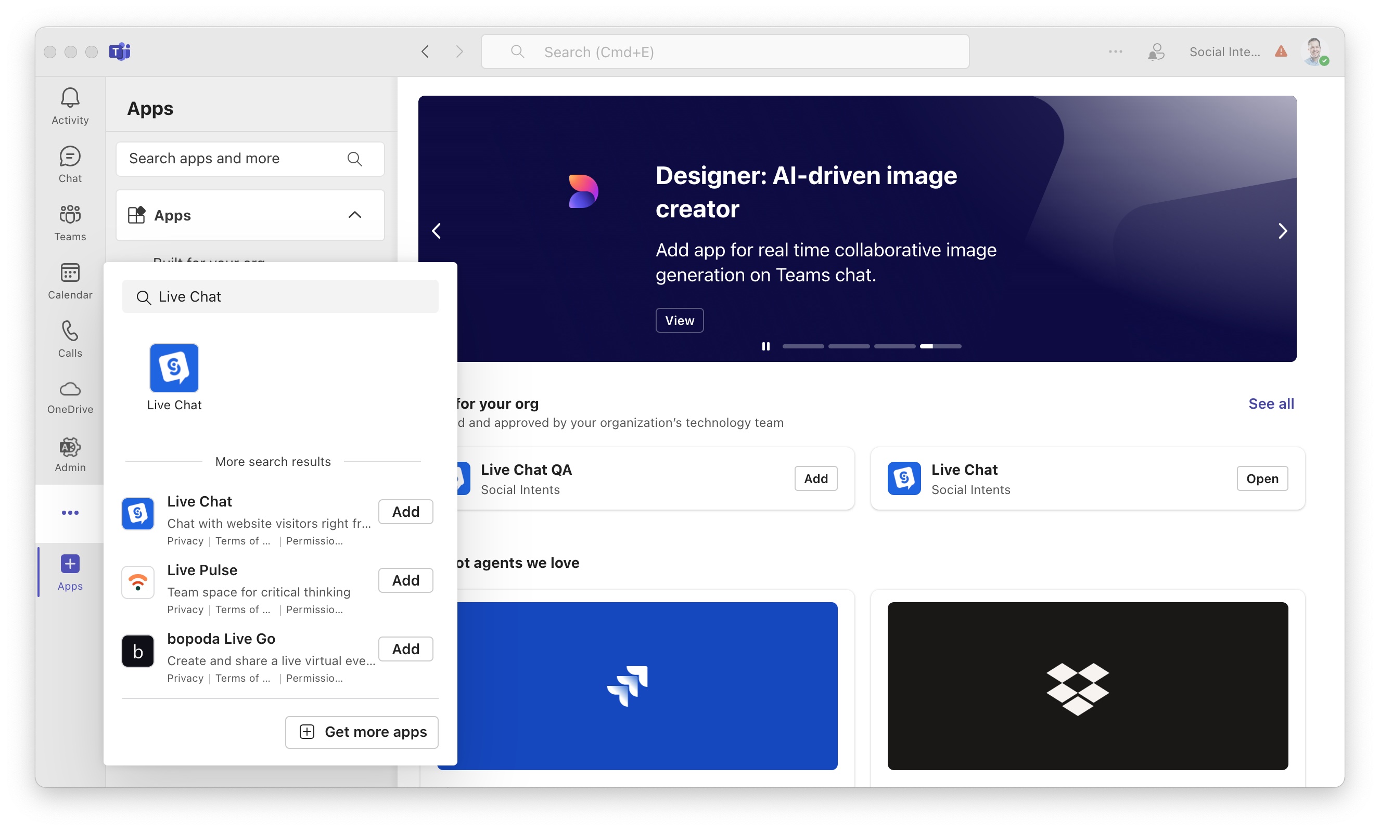Click View on Designer banner
The width and height of the screenshot is (1380, 831).
[x=680, y=320]
